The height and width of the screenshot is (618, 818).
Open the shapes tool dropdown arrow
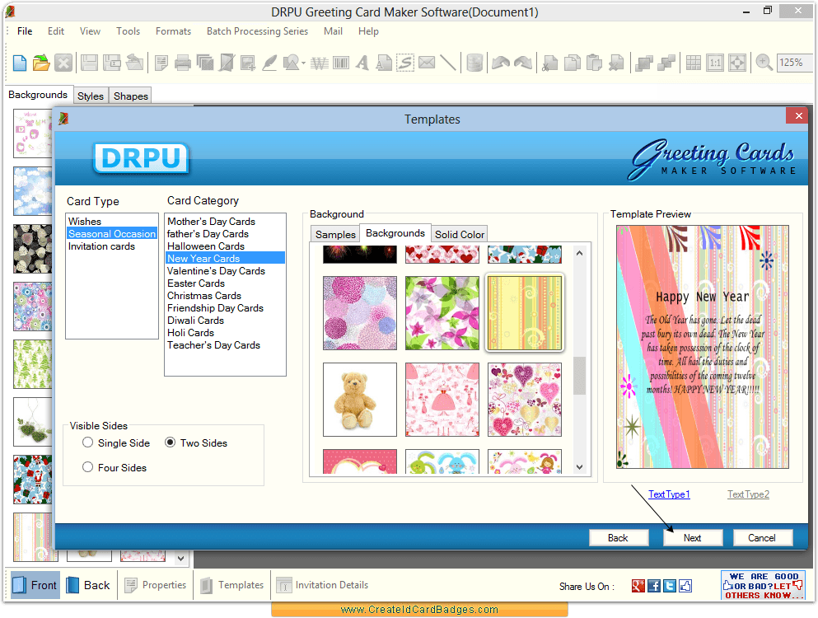click(303, 63)
